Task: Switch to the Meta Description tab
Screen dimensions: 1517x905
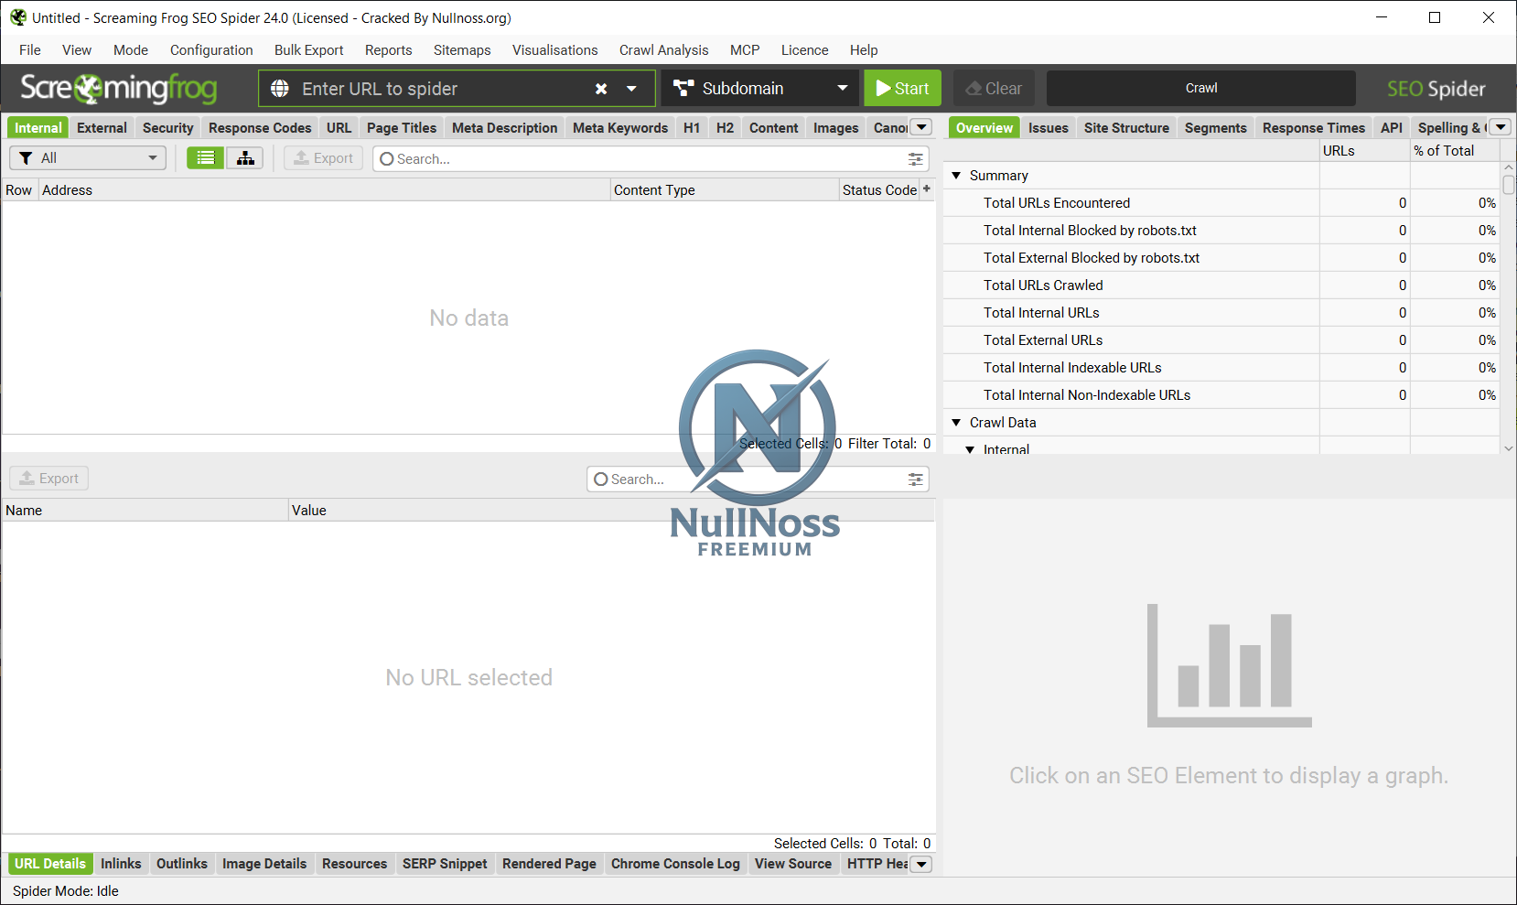Action: click(x=505, y=128)
